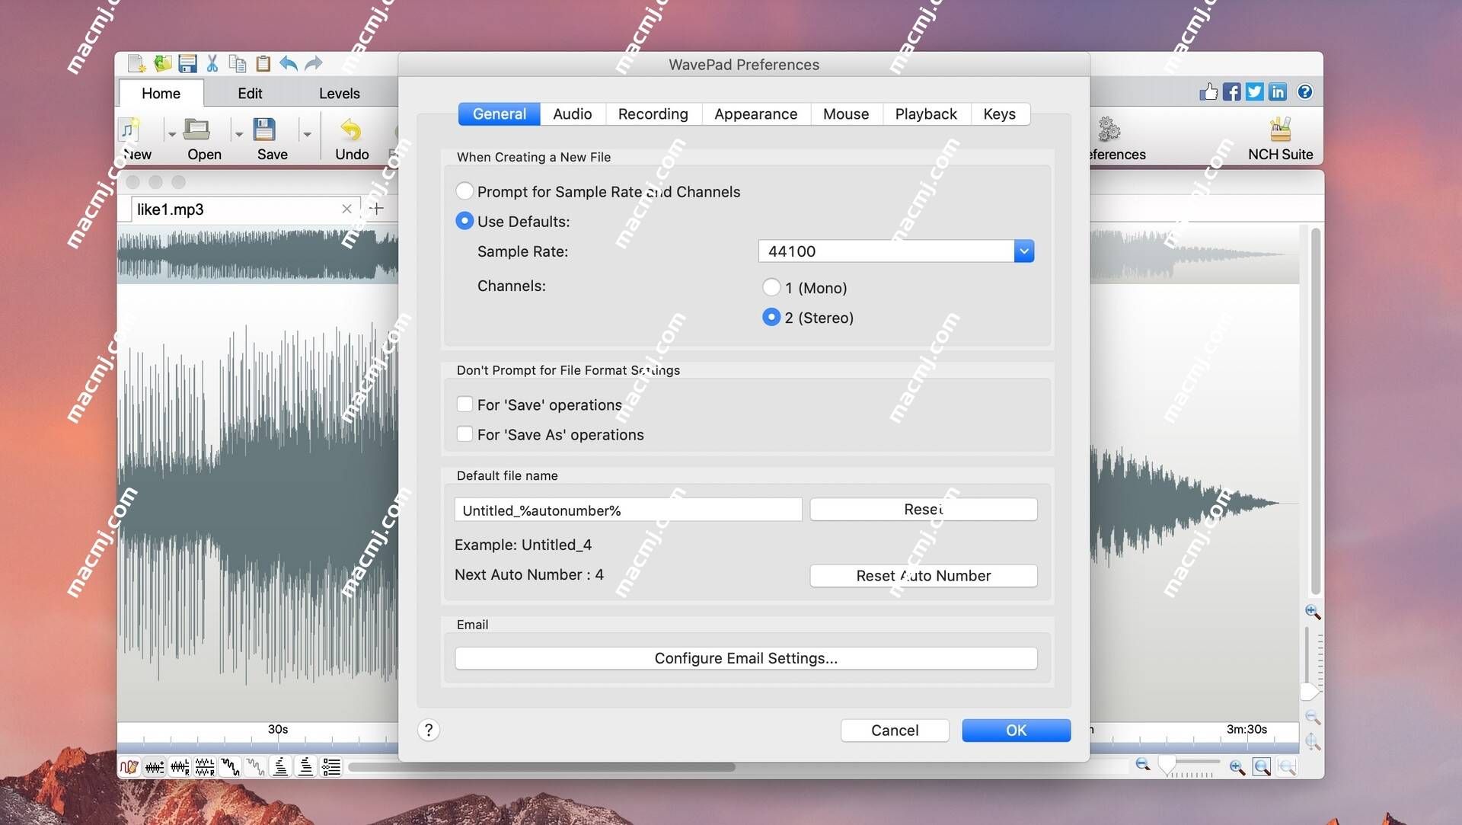Click the Reset file name button
Image resolution: width=1462 pixels, height=825 pixels.
[923, 509]
